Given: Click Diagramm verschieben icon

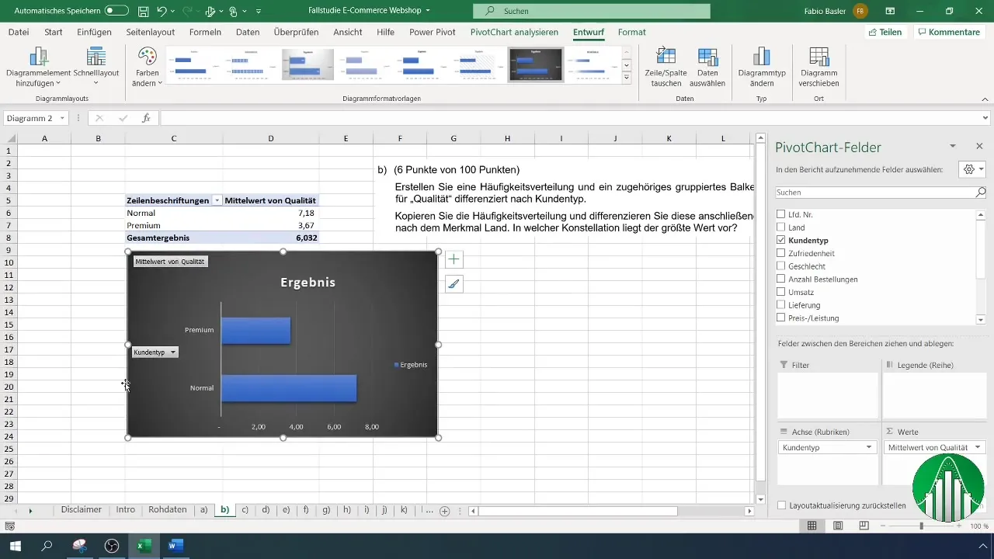Looking at the screenshot, I should 819,57.
